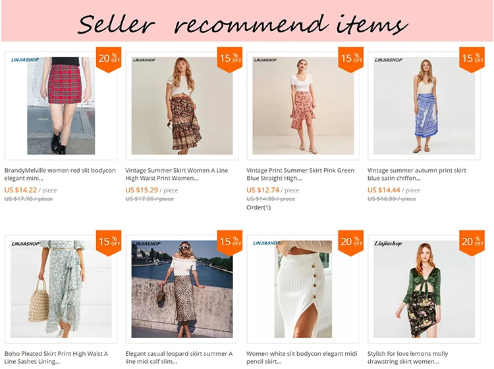Click the US $12.74 price text
This screenshot has height=369, width=494.
point(262,190)
